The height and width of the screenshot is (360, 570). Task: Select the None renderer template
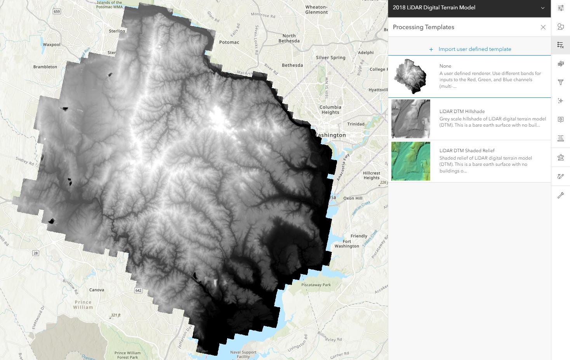click(x=469, y=76)
